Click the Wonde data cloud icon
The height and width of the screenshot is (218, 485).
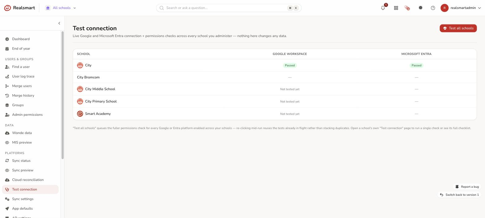tap(7, 133)
